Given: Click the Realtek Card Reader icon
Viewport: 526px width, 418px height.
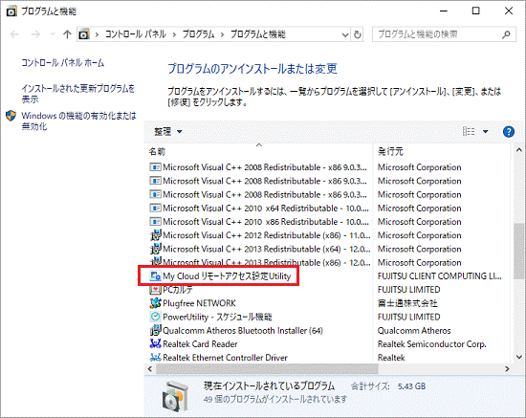Looking at the screenshot, I should pos(155,343).
